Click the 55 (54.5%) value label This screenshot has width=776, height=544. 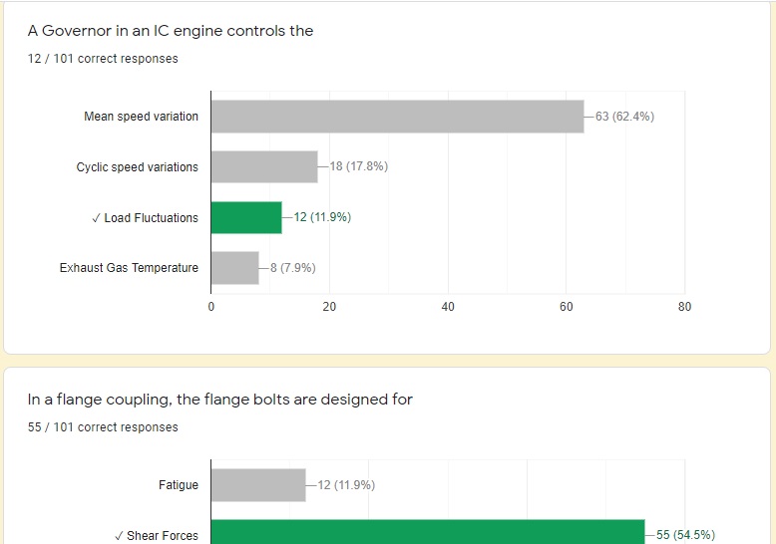685,535
